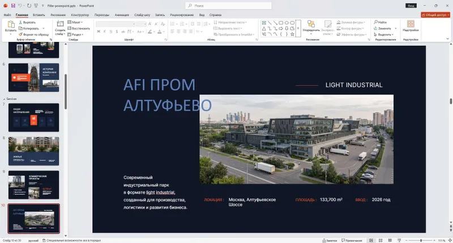Switch to the Конструктор ribbon tab
The width and height of the screenshot is (453, 243).
80,15
